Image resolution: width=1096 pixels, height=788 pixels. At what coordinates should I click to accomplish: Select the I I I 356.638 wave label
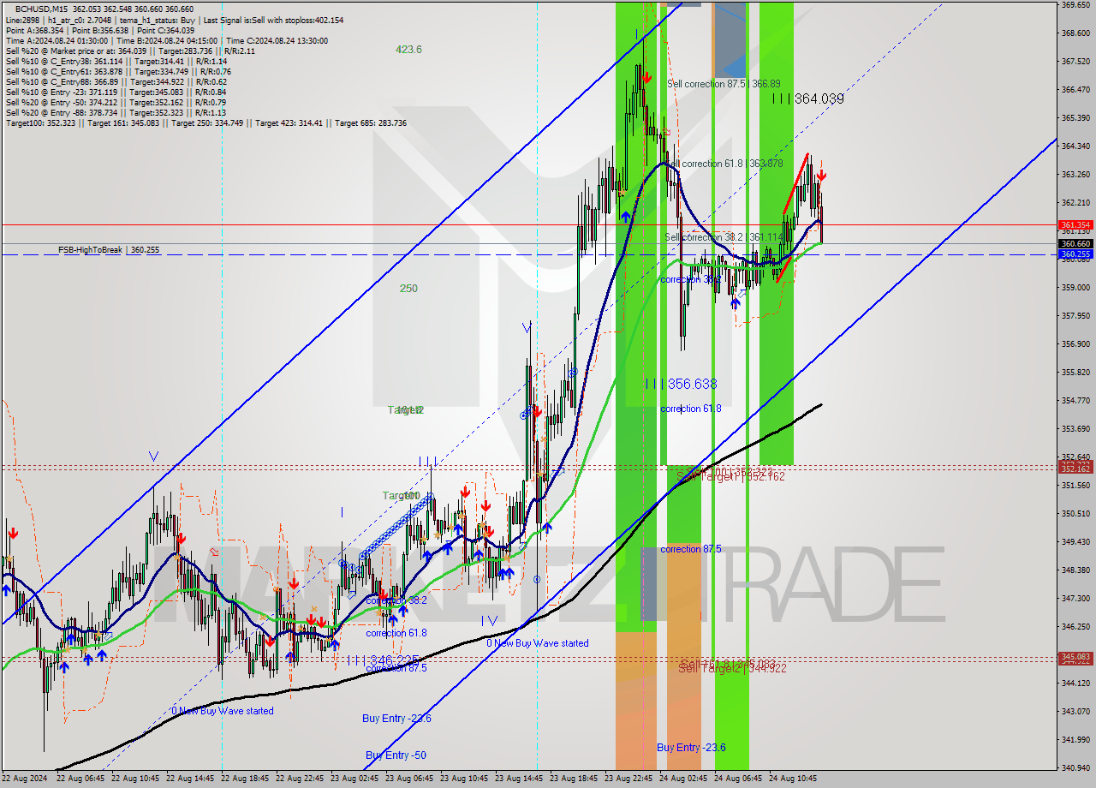(x=681, y=385)
